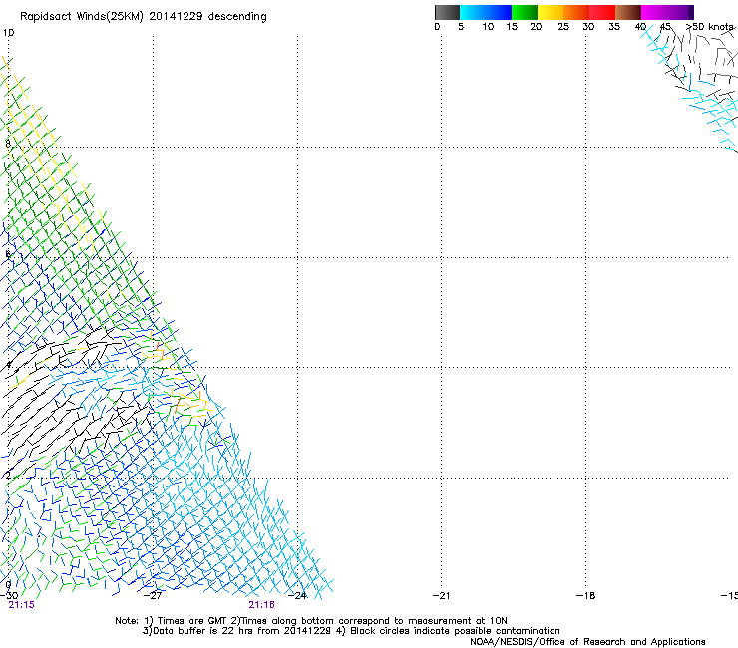Click the 'Times are GMT' note line
The image size is (738, 648).
coord(311,621)
